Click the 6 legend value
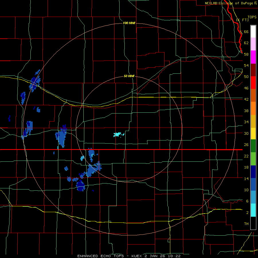 (x=247, y=201)
